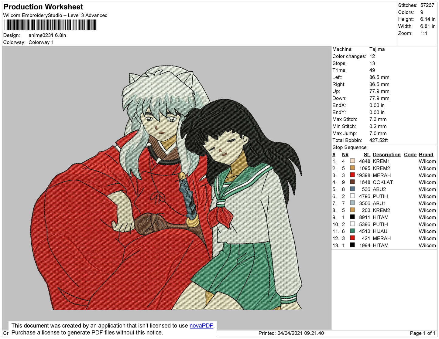Select the ABU1 light gray swatch

pos(352,203)
